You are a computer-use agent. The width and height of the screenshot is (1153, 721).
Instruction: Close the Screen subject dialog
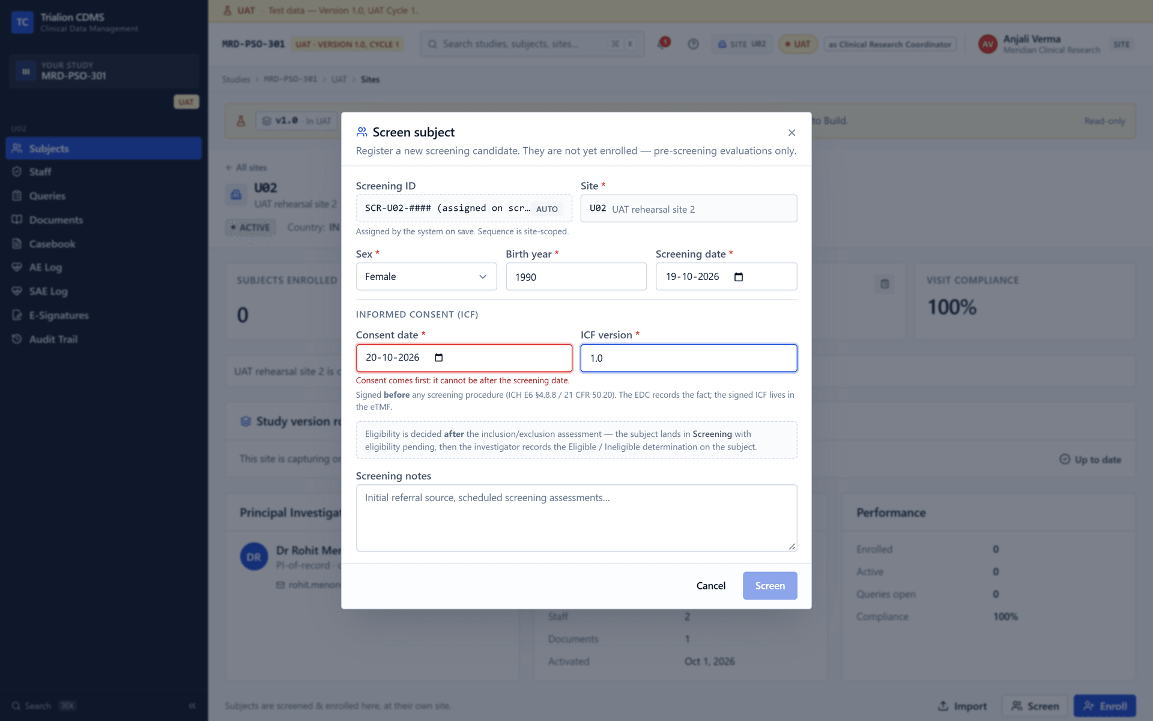[x=791, y=133]
